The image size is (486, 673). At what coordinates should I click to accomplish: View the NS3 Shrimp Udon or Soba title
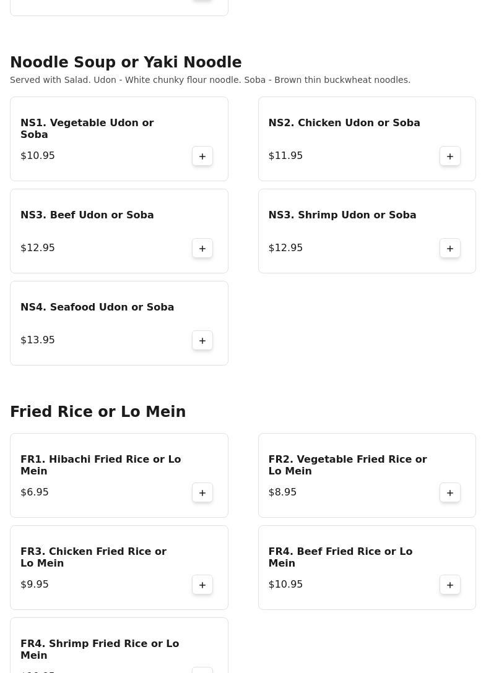tap(342, 215)
